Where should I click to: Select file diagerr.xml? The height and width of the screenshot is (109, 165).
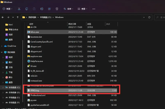coord(72,47)
